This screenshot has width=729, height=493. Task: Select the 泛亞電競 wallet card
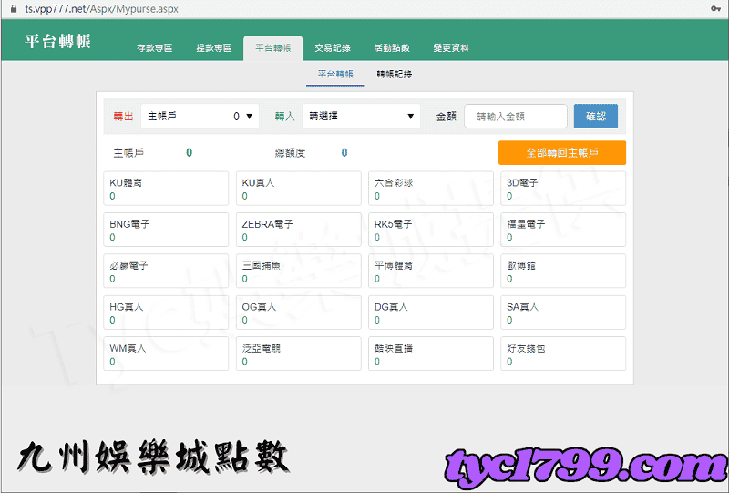click(299, 354)
